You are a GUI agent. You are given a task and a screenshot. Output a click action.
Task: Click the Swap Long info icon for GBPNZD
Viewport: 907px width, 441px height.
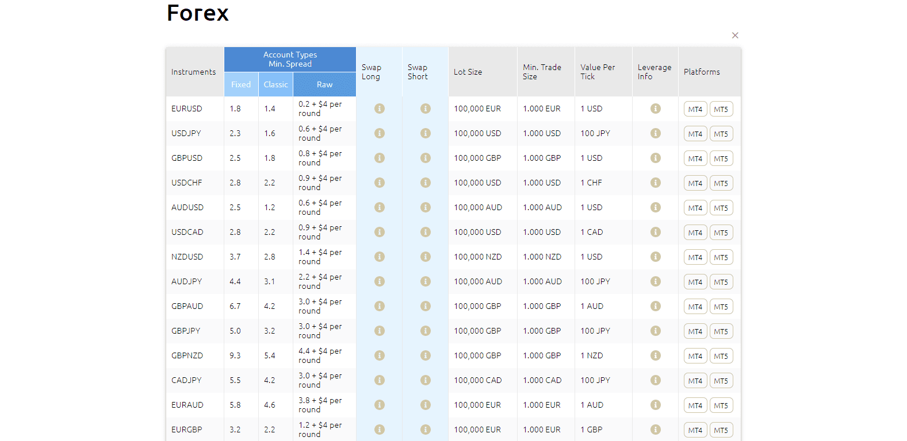(x=379, y=355)
